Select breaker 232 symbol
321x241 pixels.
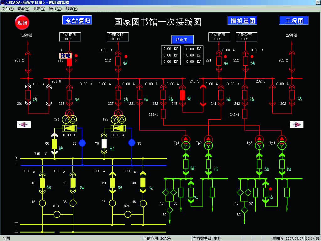[x=163, y=95]
